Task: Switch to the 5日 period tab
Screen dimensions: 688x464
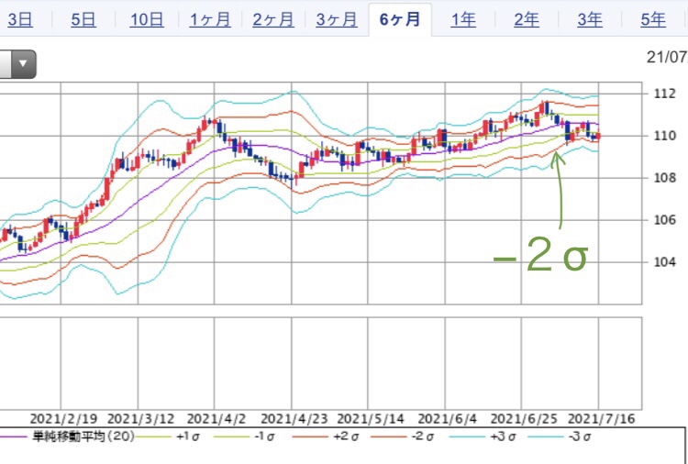Action: pyautogui.click(x=83, y=20)
